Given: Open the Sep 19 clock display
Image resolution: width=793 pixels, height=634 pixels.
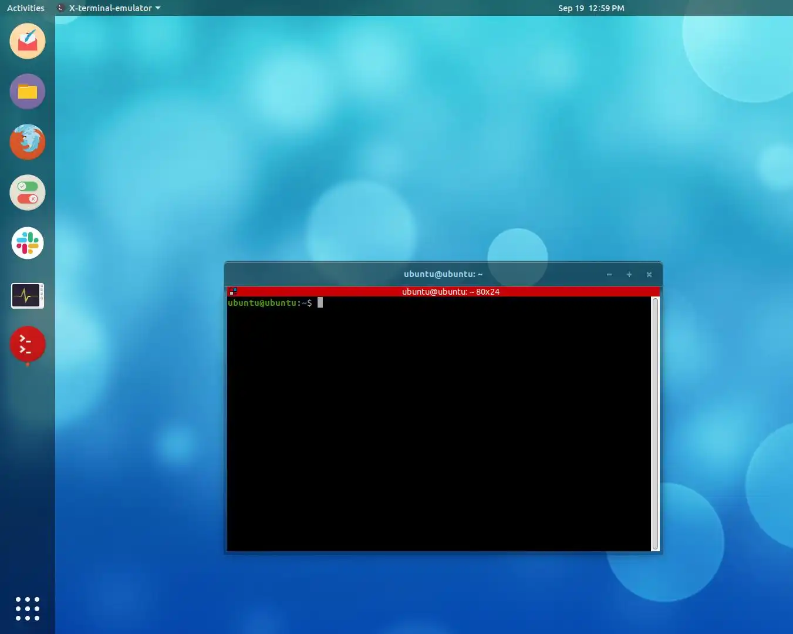Looking at the screenshot, I should (591, 8).
